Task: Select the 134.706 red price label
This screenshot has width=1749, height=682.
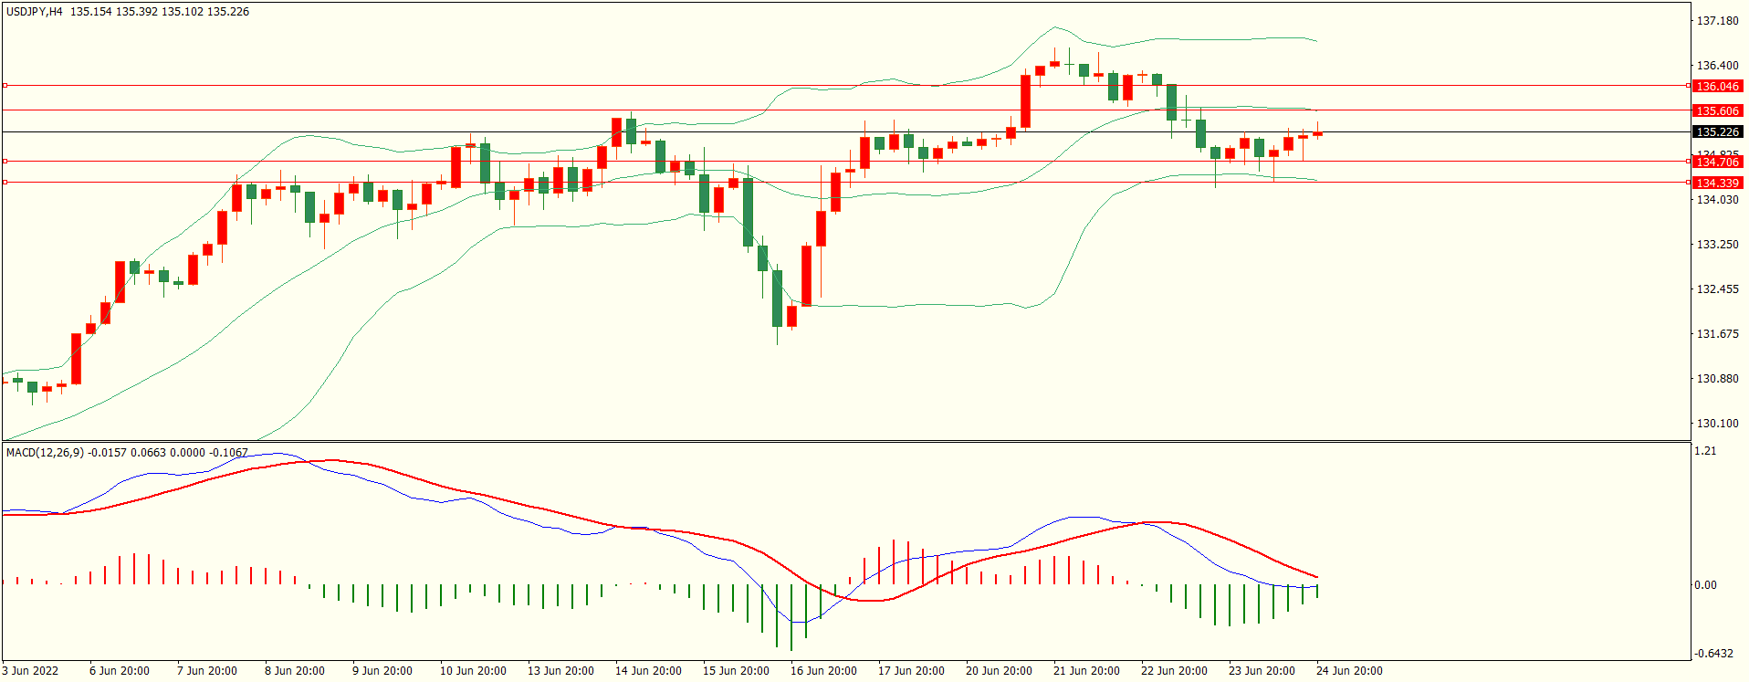Action: (x=1717, y=162)
